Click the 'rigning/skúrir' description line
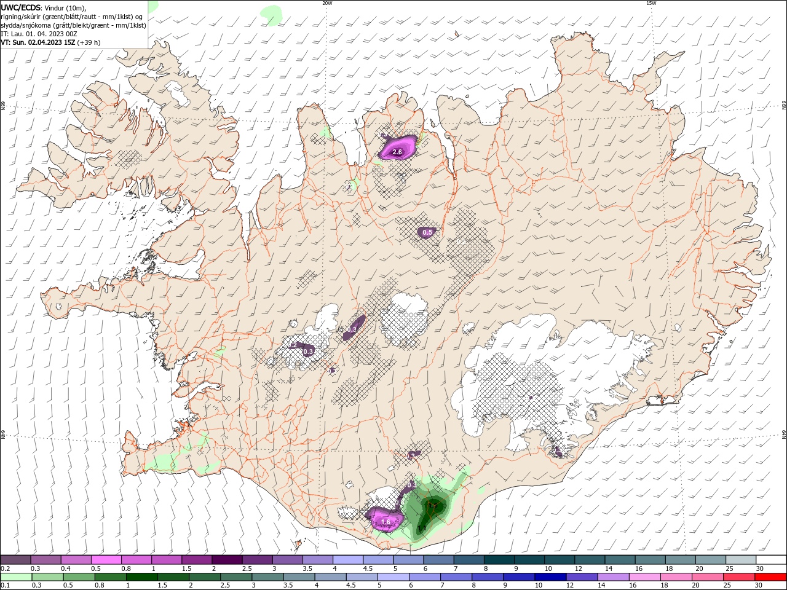 click(71, 17)
